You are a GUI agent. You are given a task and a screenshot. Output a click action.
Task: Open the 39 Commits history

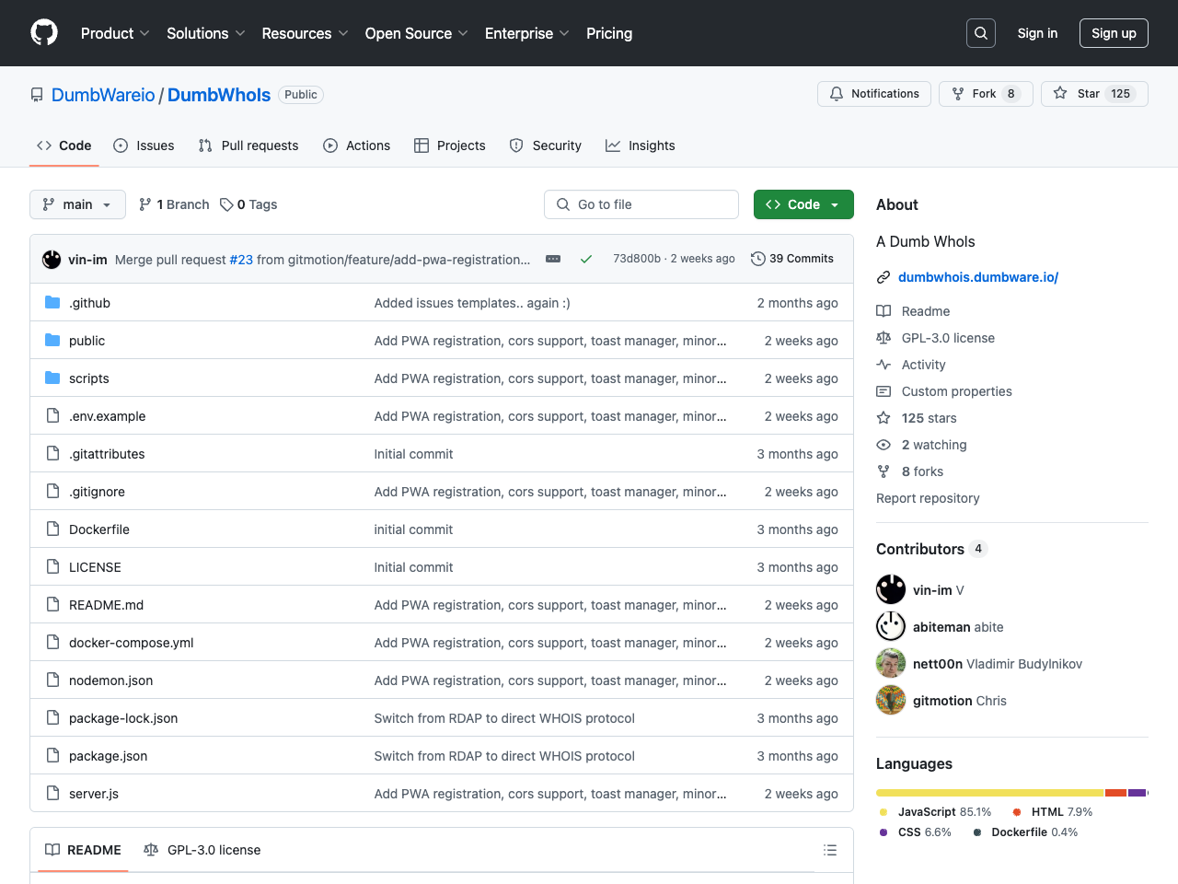[792, 259]
